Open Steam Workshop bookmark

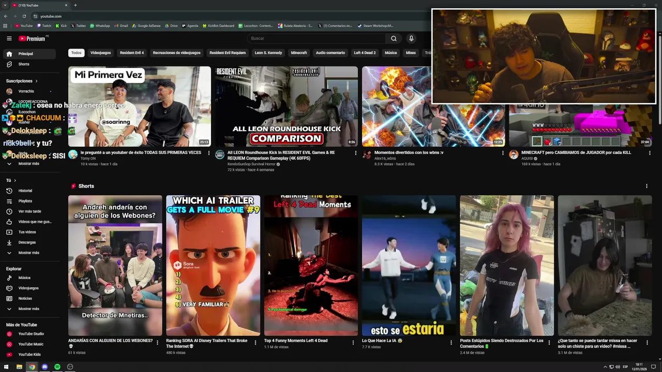coord(375,25)
